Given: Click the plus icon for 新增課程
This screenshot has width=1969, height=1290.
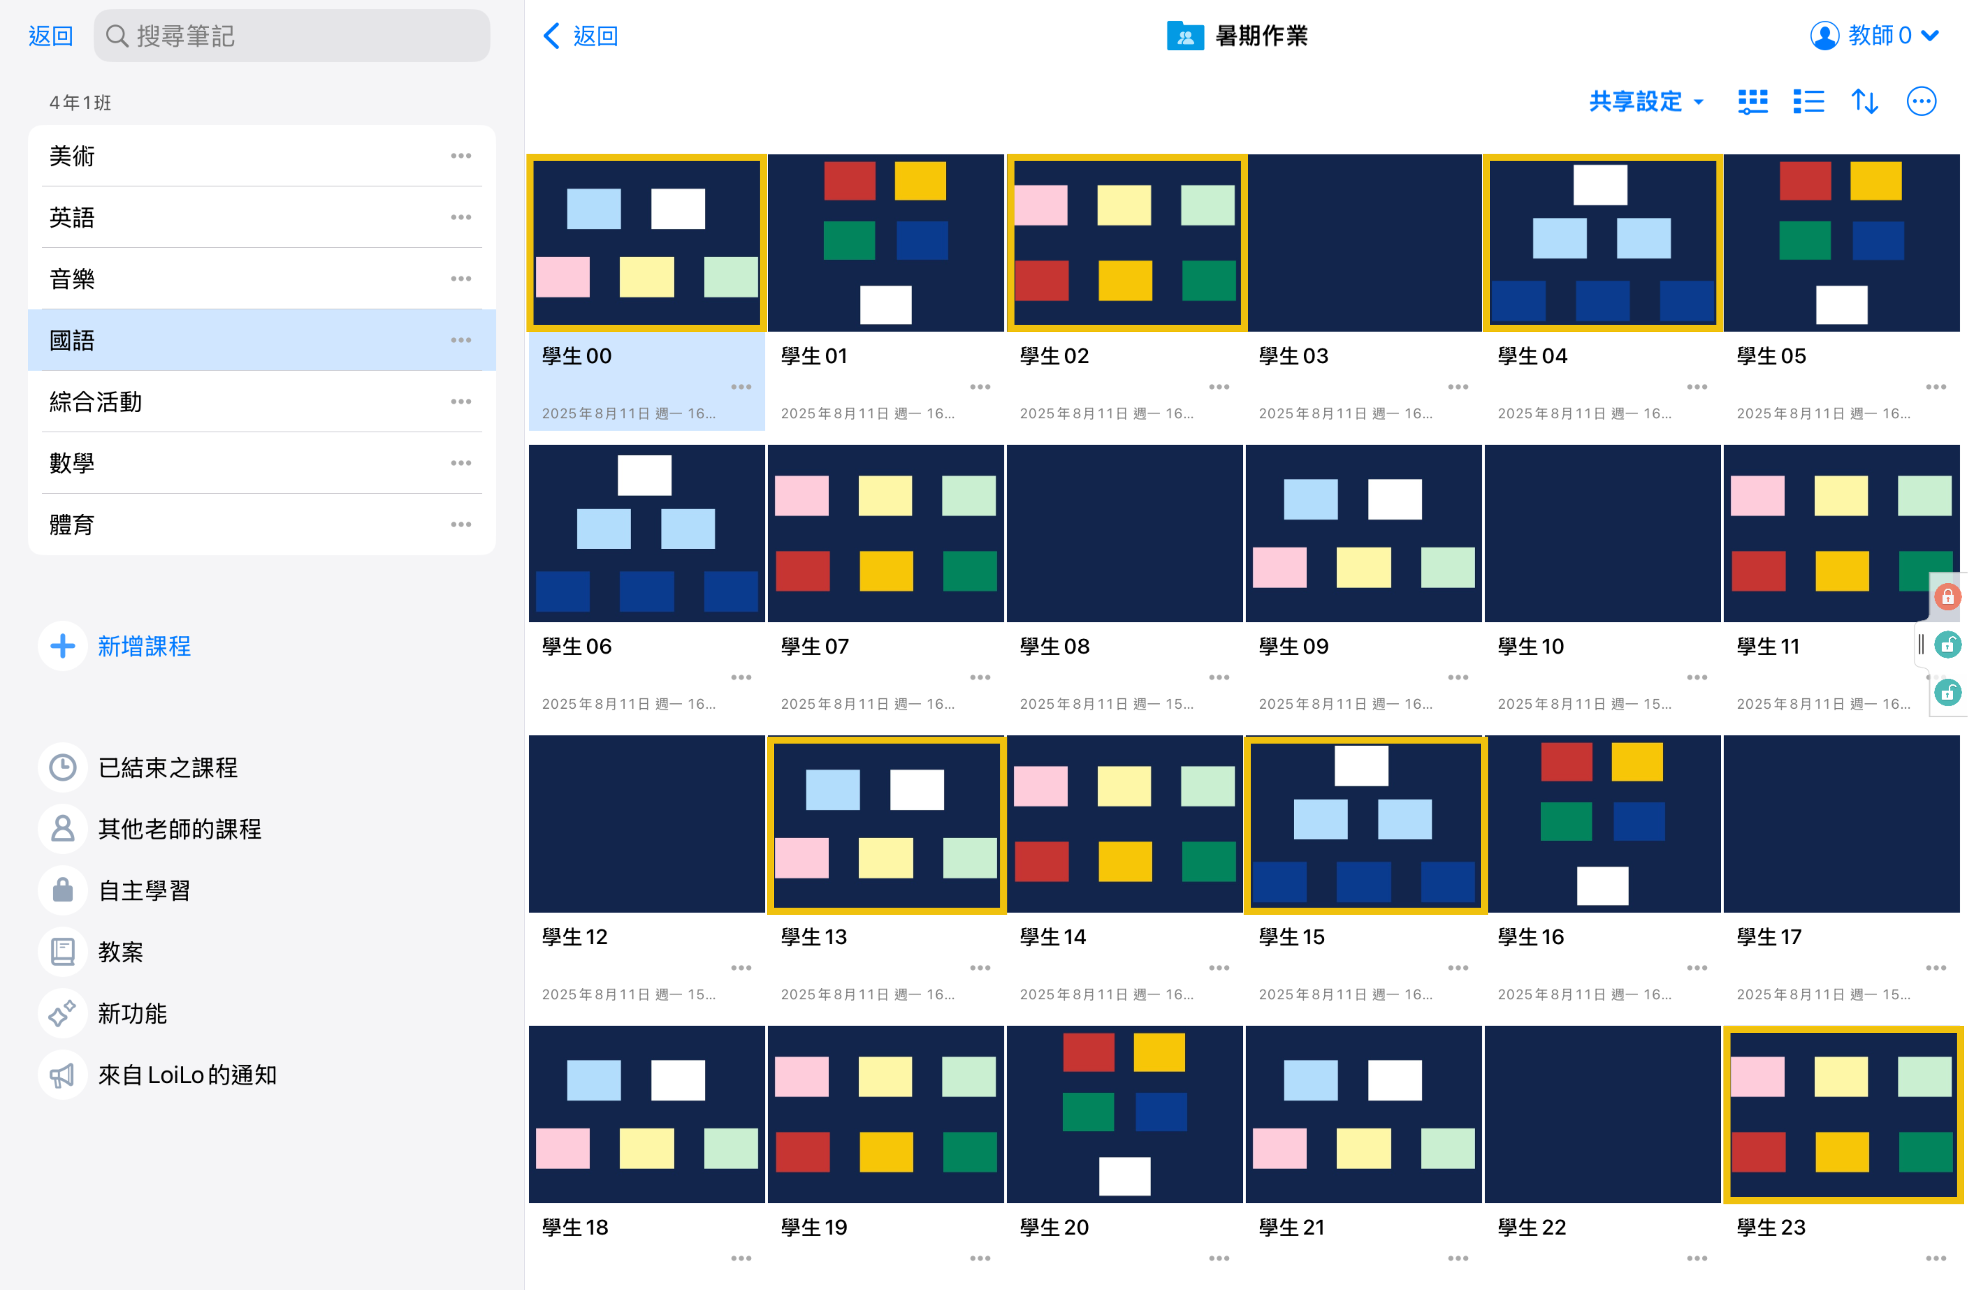Looking at the screenshot, I should tap(63, 646).
